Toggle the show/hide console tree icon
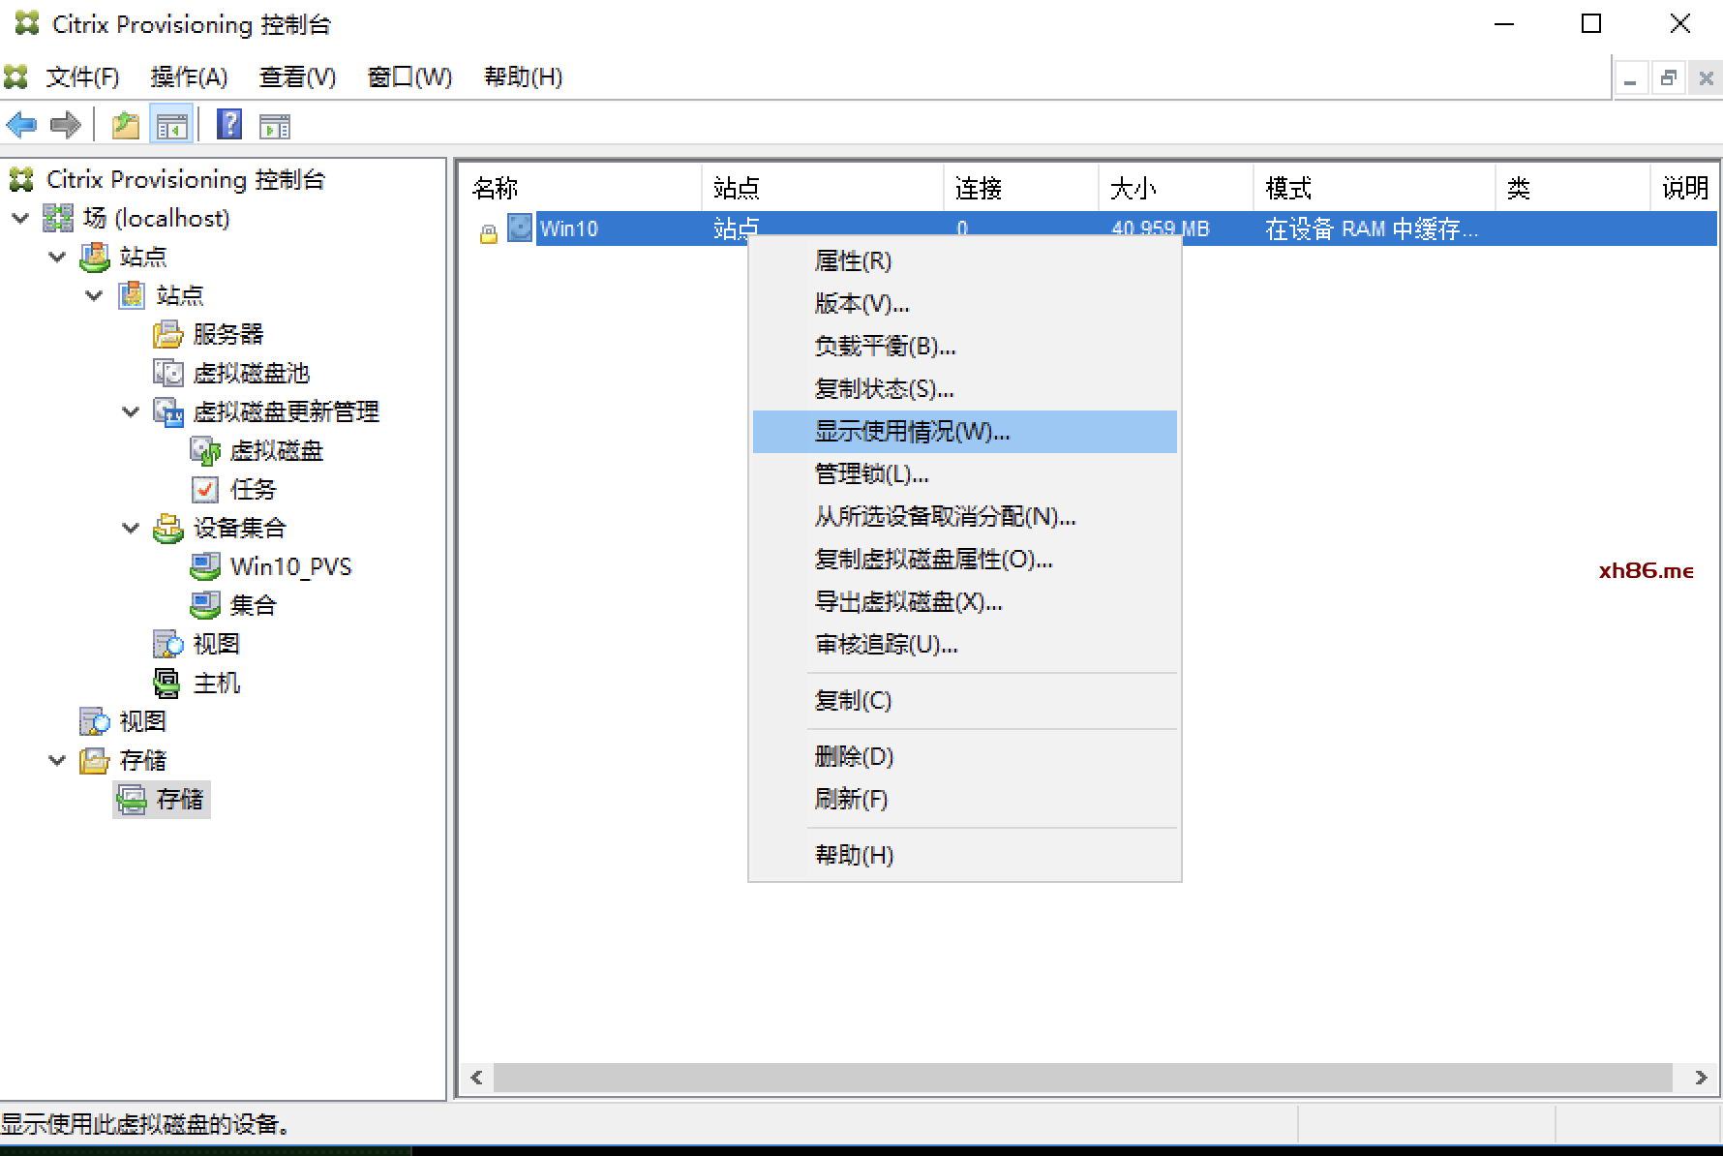 point(171,125)
